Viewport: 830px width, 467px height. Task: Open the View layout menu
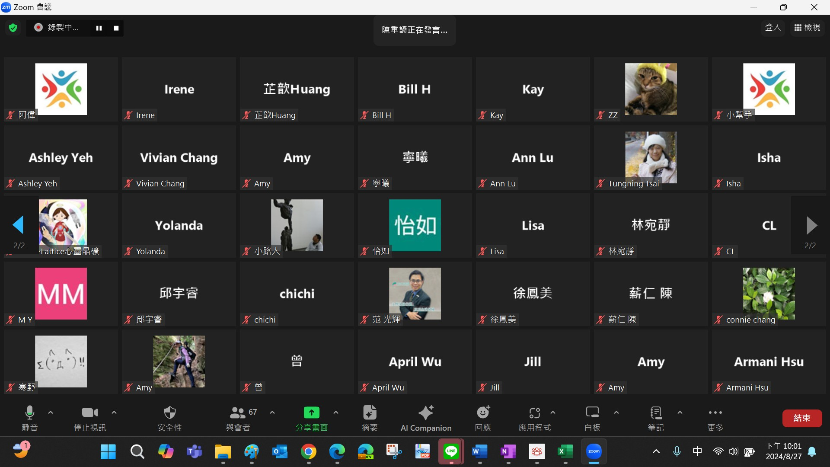pos(807,28)
